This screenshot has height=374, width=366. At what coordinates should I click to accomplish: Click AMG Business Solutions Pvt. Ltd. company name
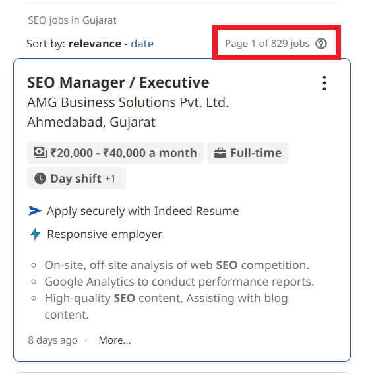(x=128, y=102)
